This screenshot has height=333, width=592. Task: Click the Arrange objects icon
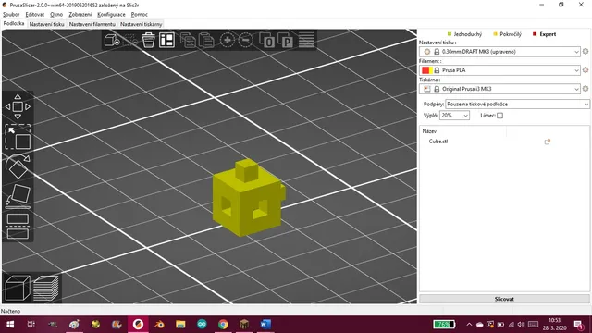tap(166, 40)
